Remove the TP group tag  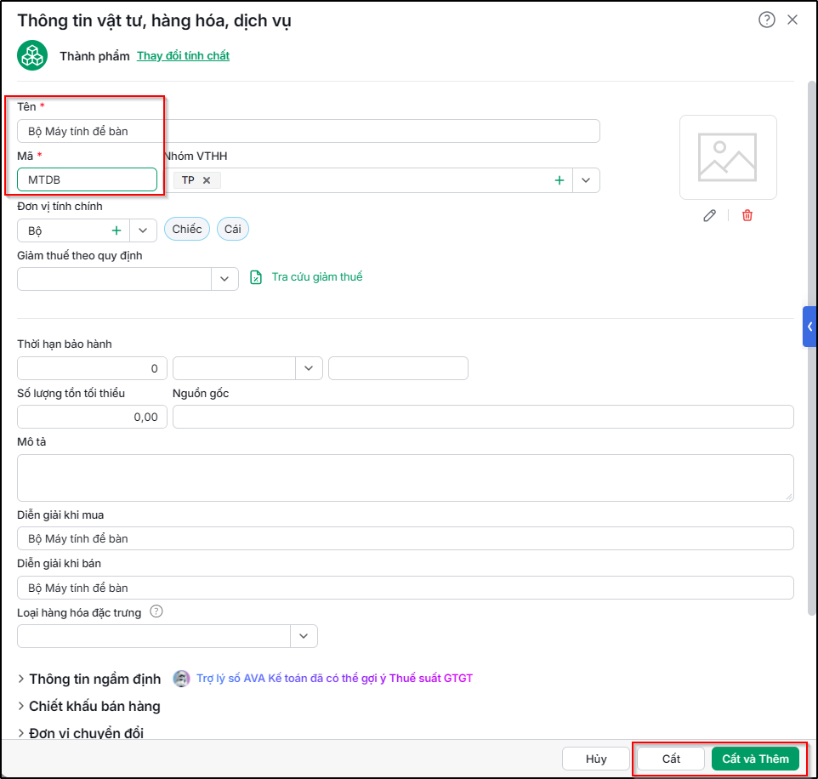(x=207, y=180)
